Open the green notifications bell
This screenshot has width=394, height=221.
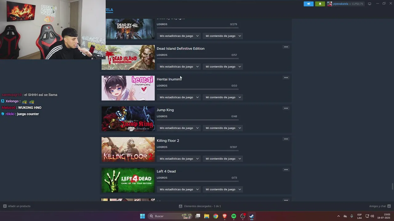tap(320, 4)
